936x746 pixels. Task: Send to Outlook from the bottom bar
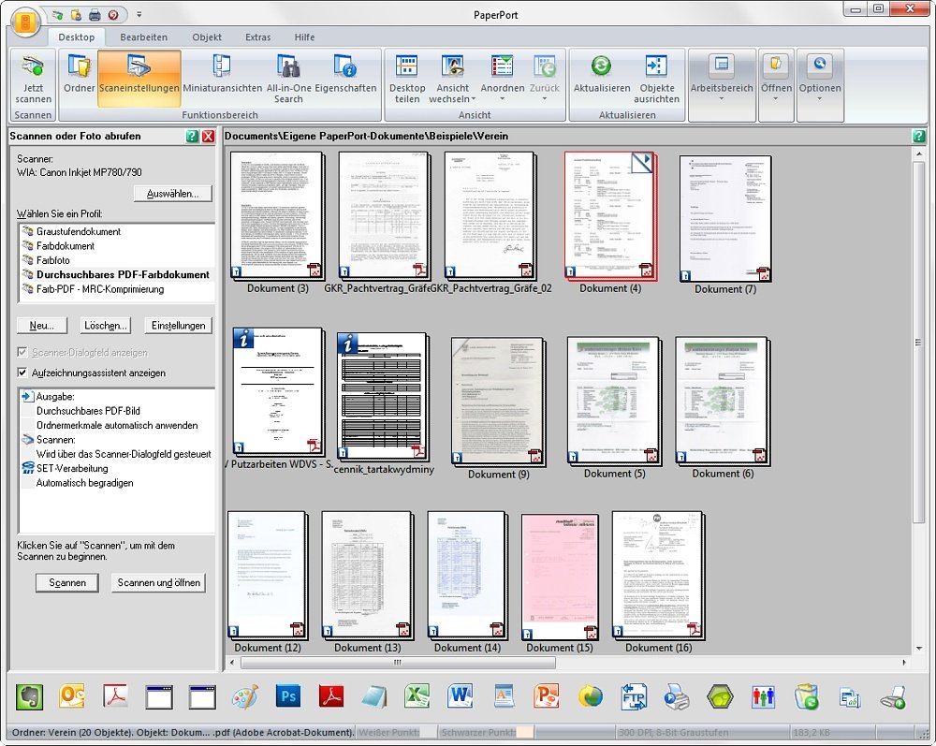[x=72, y=696]
